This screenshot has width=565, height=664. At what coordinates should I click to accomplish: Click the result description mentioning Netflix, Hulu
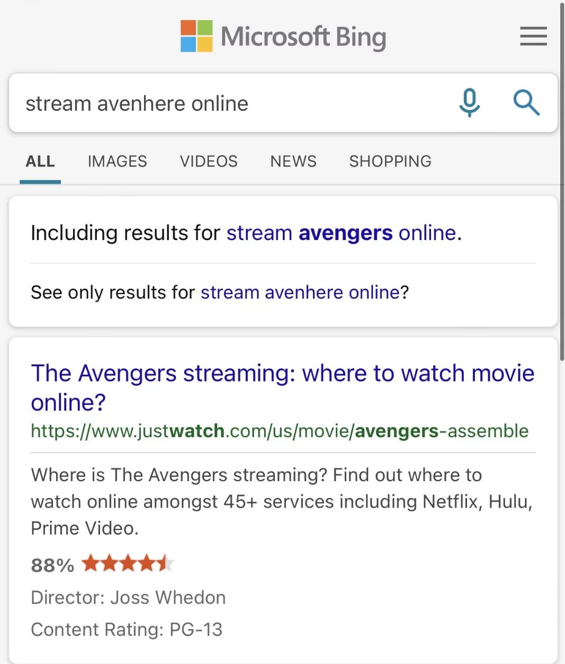(282, 501)
